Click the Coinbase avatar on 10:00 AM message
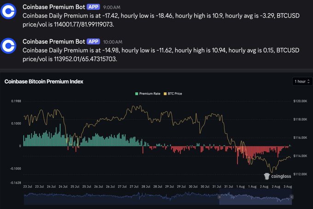313x209 pixels. coord(8,46)
